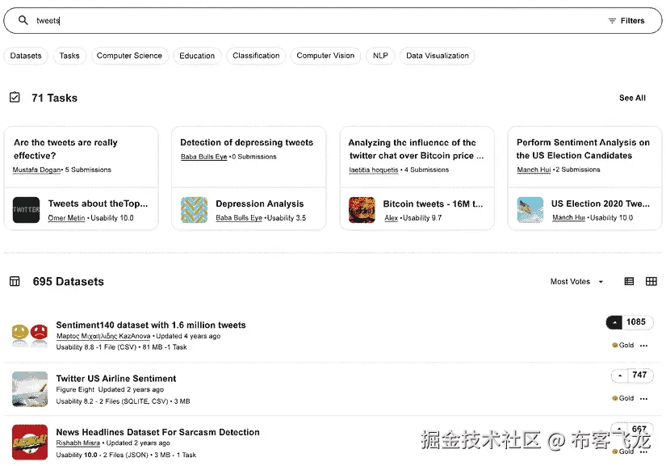Click the filter lines icon beside Filters
This screenshot has width=666, height=466.
pos(612,21)
